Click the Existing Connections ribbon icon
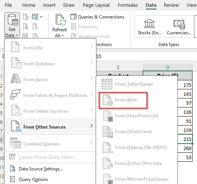The height and width of the screenshot is (184, 197). point(35,35)
